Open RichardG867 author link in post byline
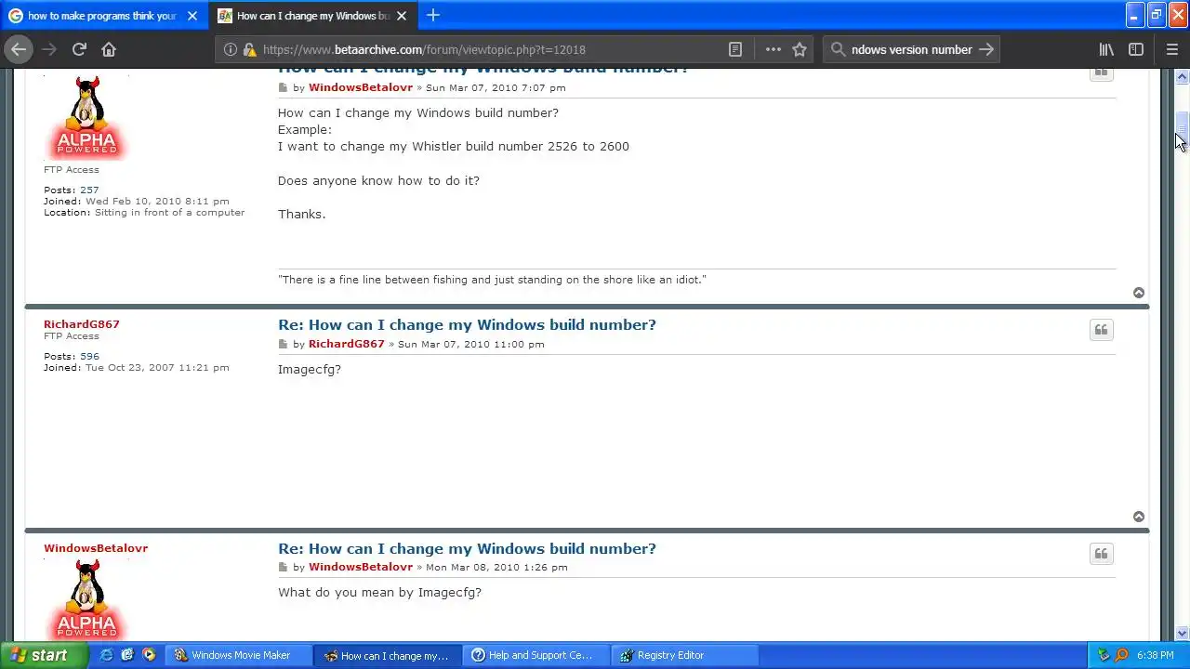 pos(346,344)
